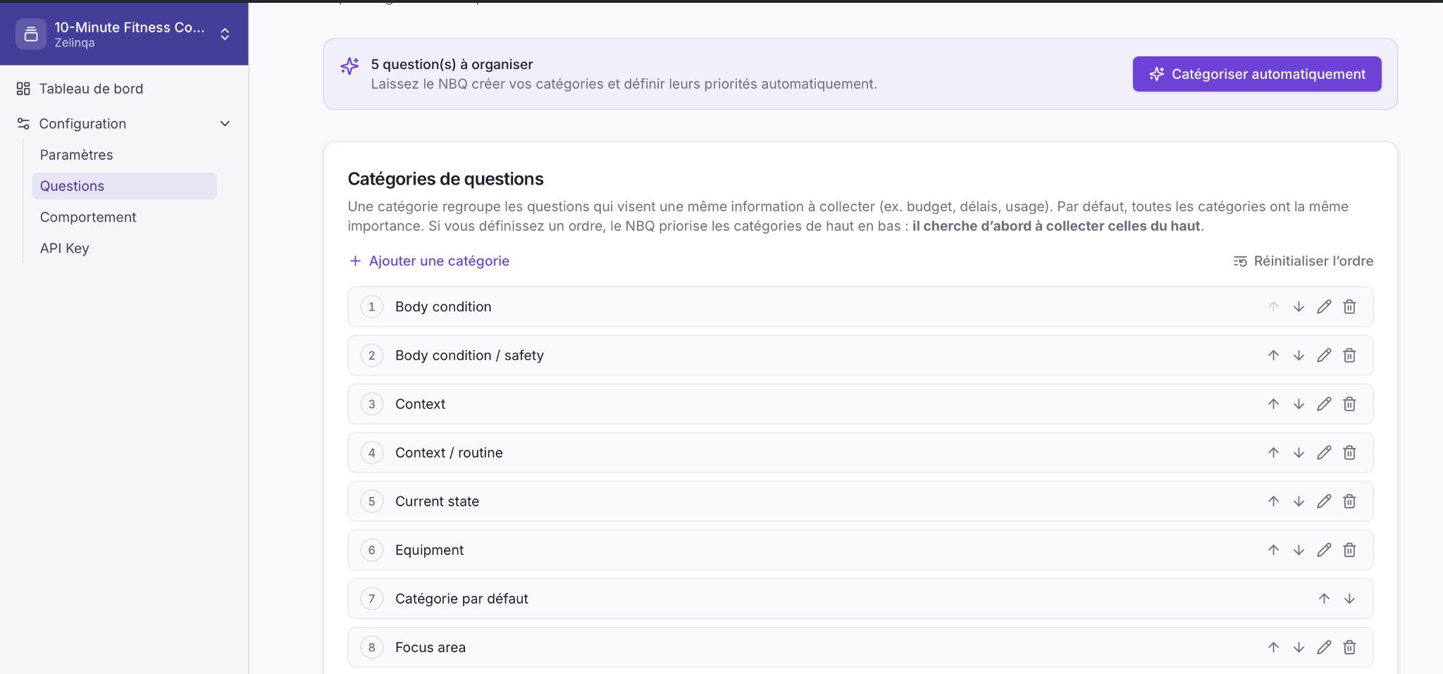
Task: Delete the Equipment category
Action: [x=1349, y=549]
